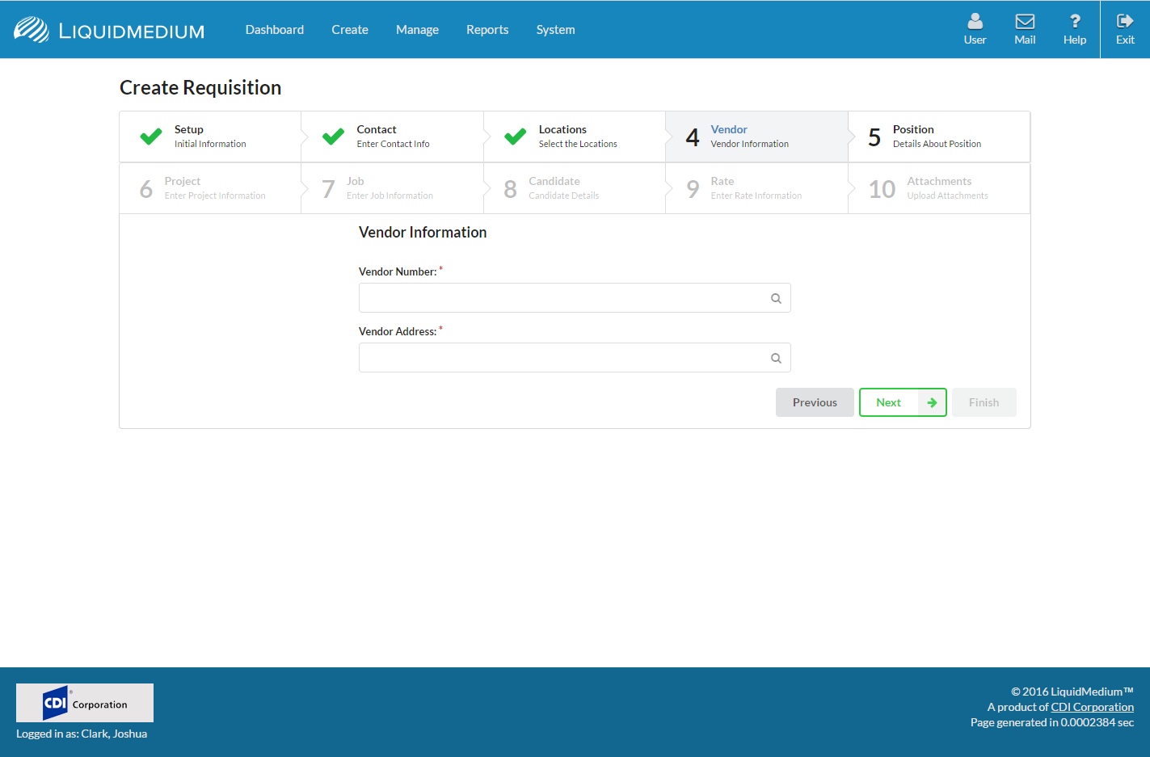Viewport: 1150px width, 757px height.
Task: Click the LiquidMedium logo
Action: coord(109,30)
